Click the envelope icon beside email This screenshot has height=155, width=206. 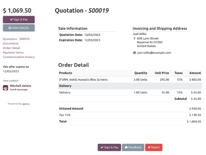134,53
